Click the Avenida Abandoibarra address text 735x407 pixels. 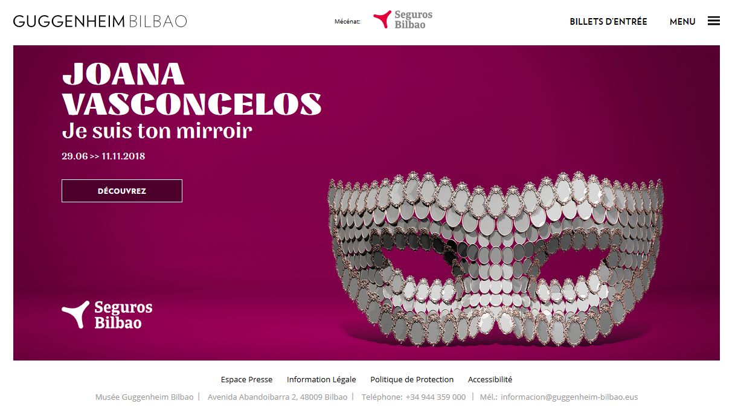(x=277, y=397)
